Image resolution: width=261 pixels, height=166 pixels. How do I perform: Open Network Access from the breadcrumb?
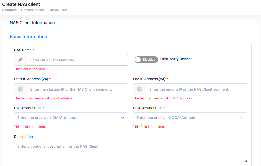(33, 10)
